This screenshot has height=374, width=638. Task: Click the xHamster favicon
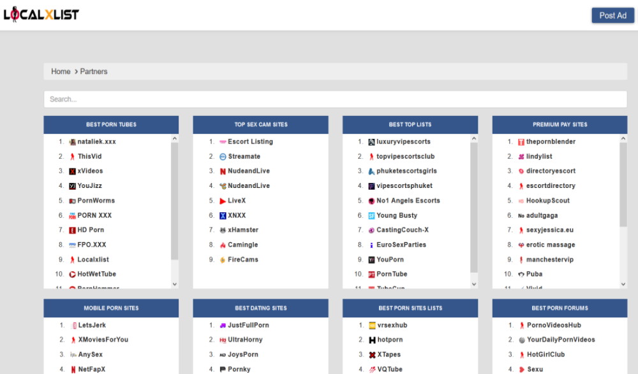point(223,230)
